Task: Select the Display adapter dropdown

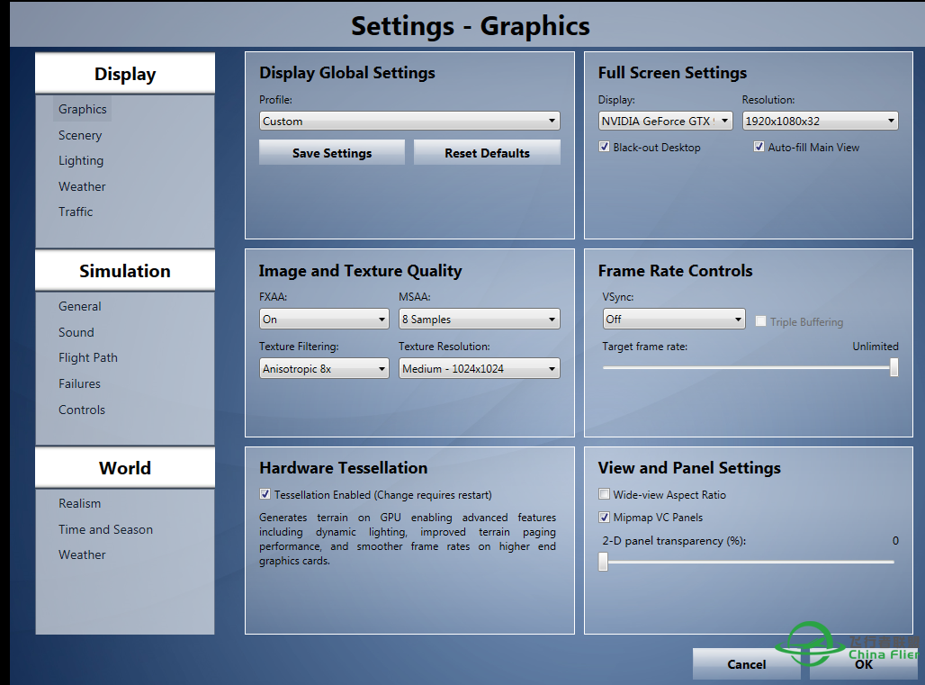Action: 665,121
